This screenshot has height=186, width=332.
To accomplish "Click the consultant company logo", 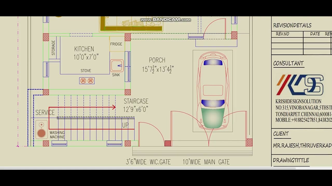I will tap(300, 85).
